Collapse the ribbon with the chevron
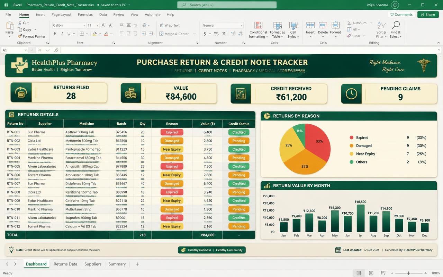Viewport: 443px width, 277px height. click(439, 43)
